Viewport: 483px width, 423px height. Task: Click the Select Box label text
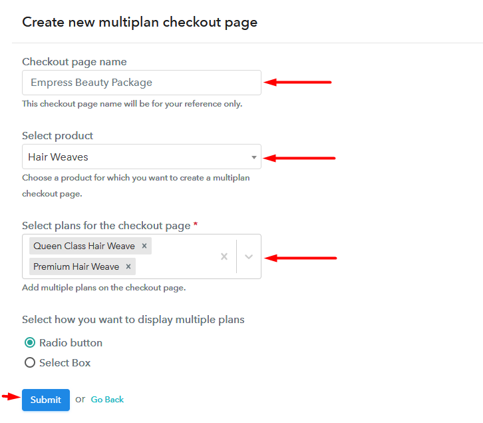(x=65, y=363)
